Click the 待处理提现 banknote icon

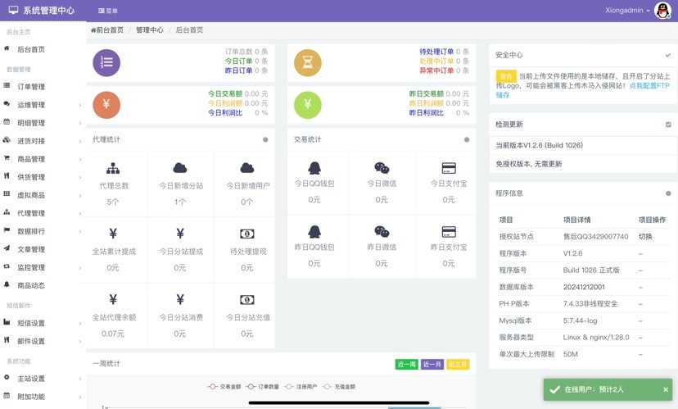click(246, 233)
